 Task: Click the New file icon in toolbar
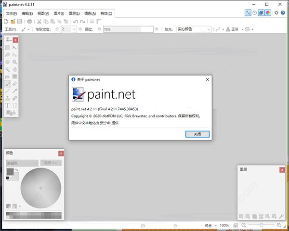coord(6,21)
